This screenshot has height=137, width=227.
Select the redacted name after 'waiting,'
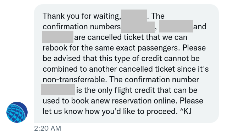(x=134, y=16)
